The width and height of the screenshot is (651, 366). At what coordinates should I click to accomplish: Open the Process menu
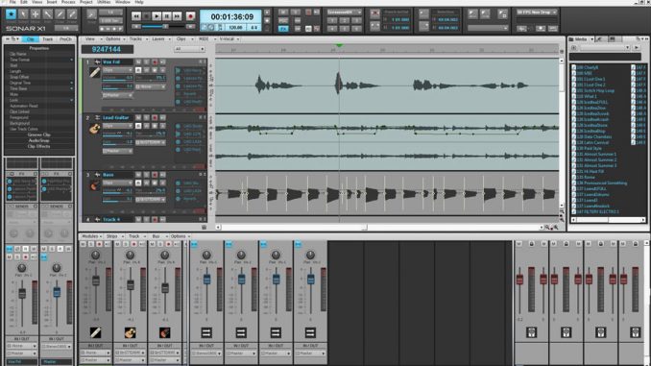click(x=68, y=2)
